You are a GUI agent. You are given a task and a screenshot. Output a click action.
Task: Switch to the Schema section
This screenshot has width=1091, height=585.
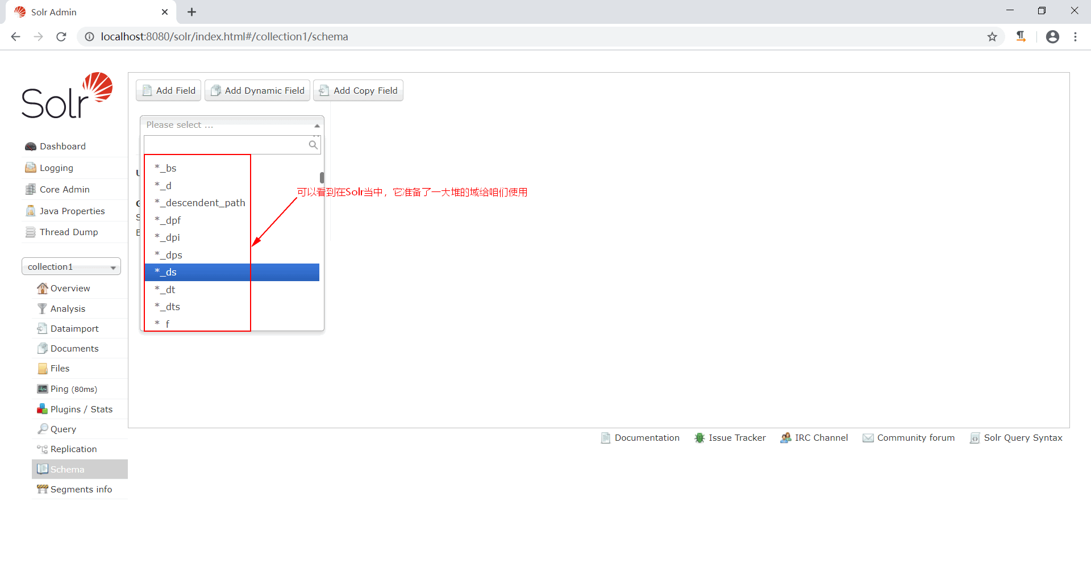pyautogui.click(x=66, y=469)
